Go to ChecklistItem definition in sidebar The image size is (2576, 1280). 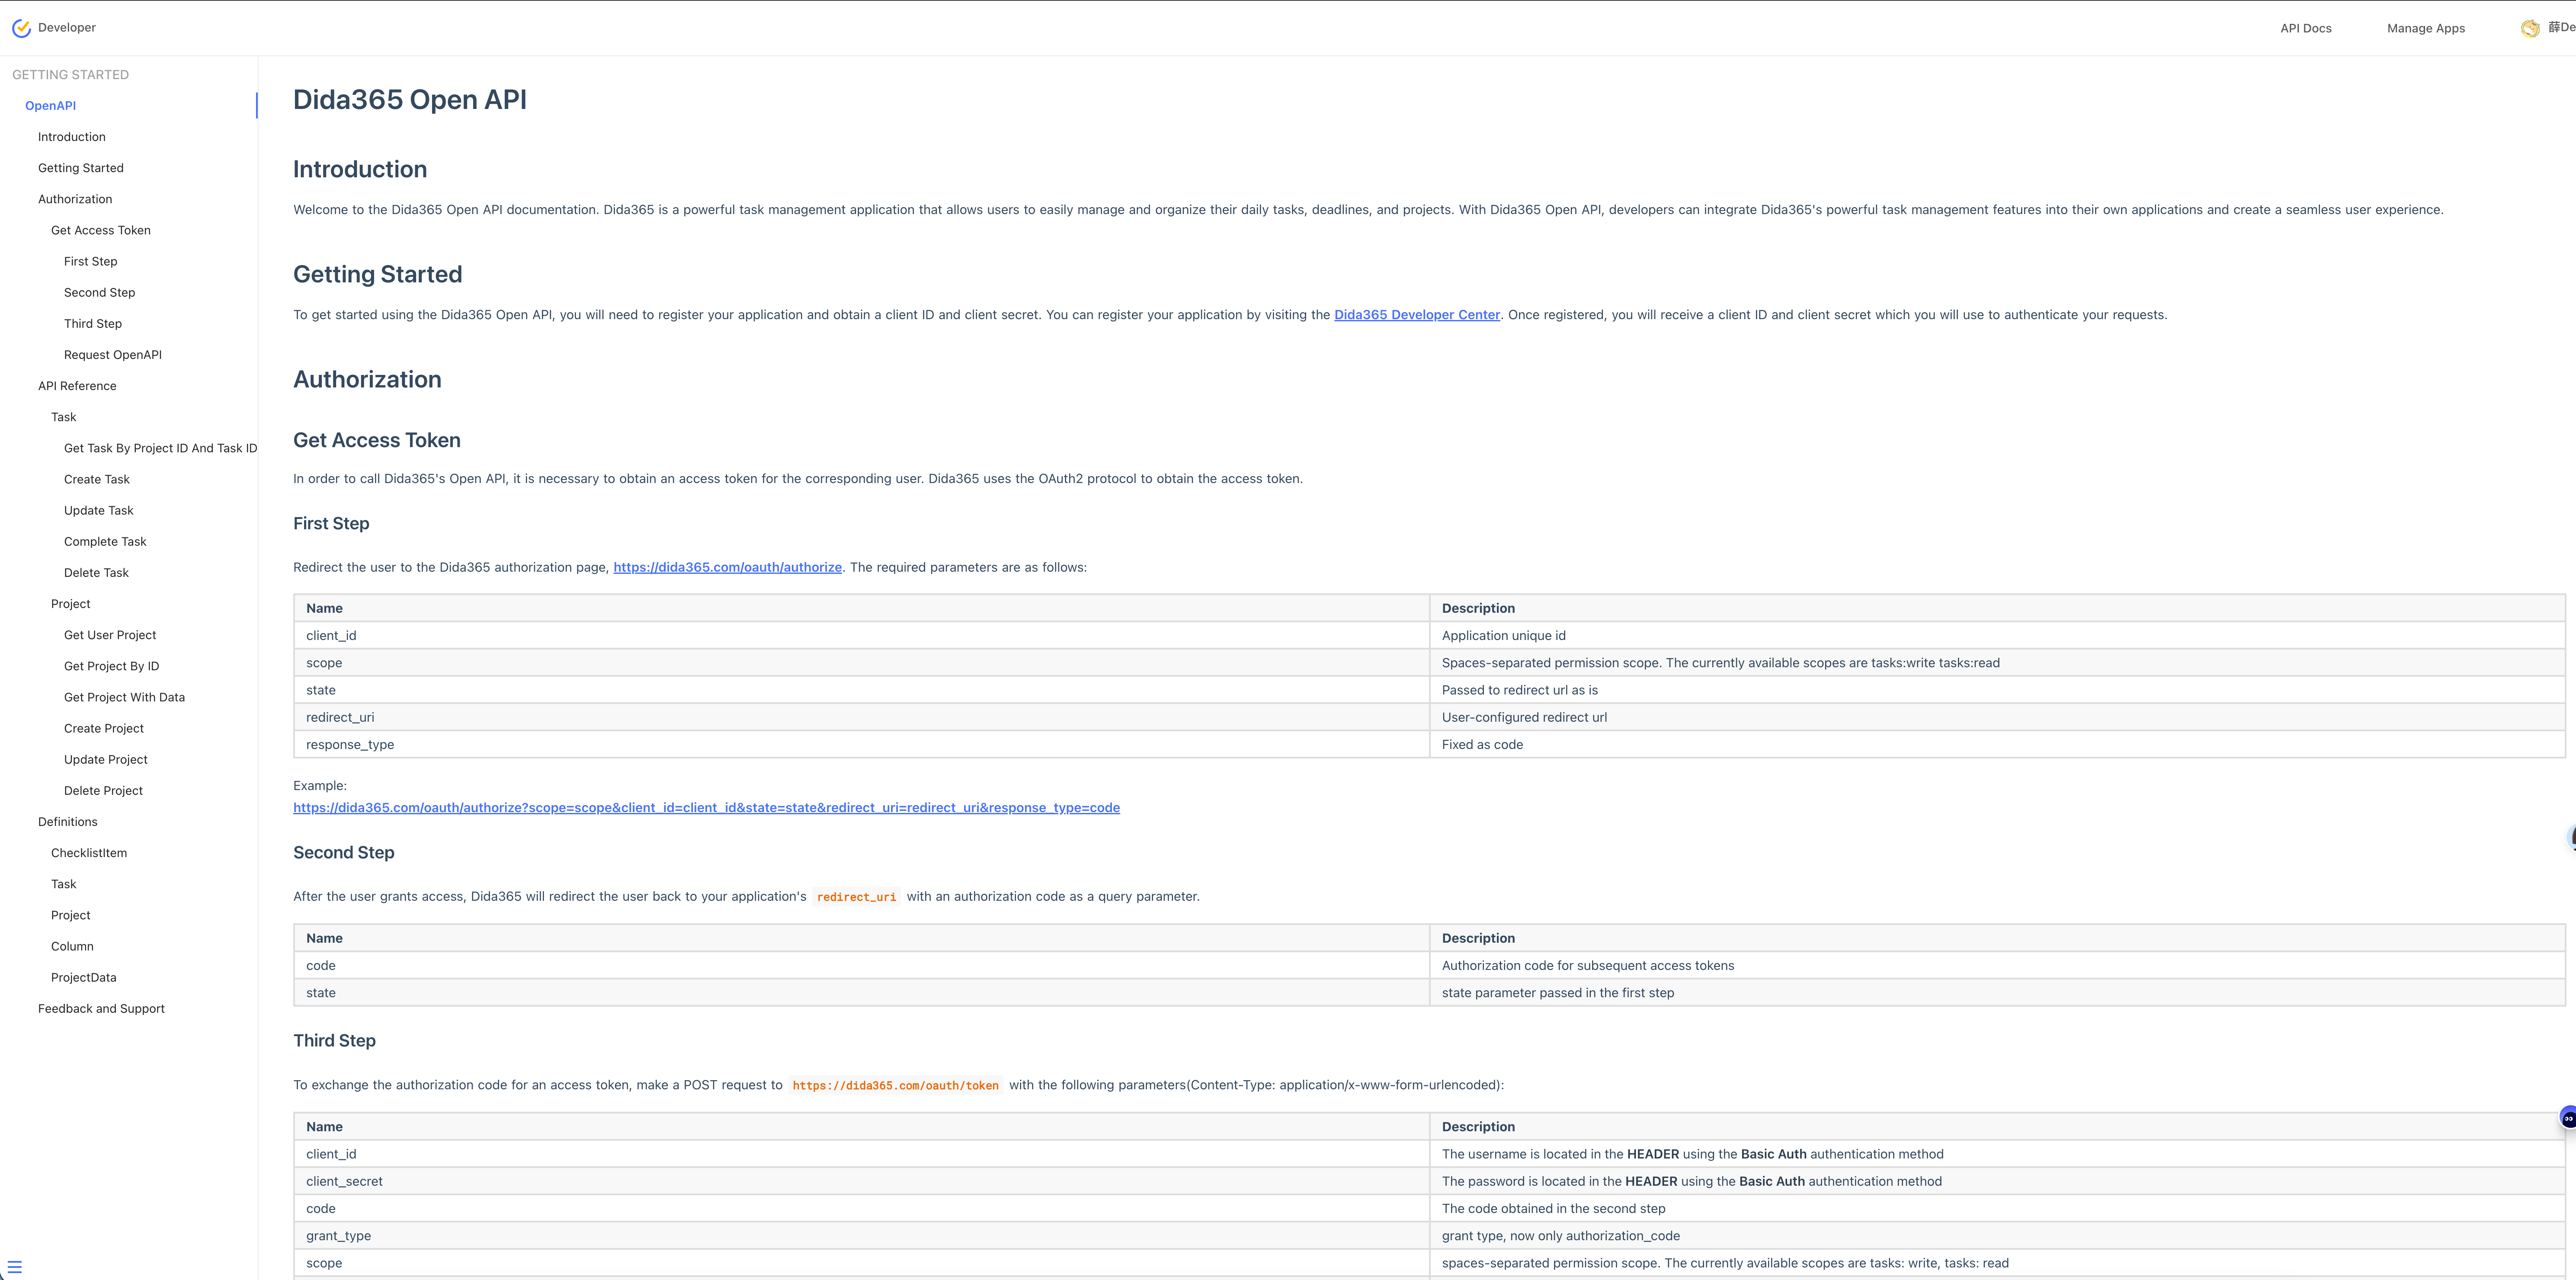(89, 853)
